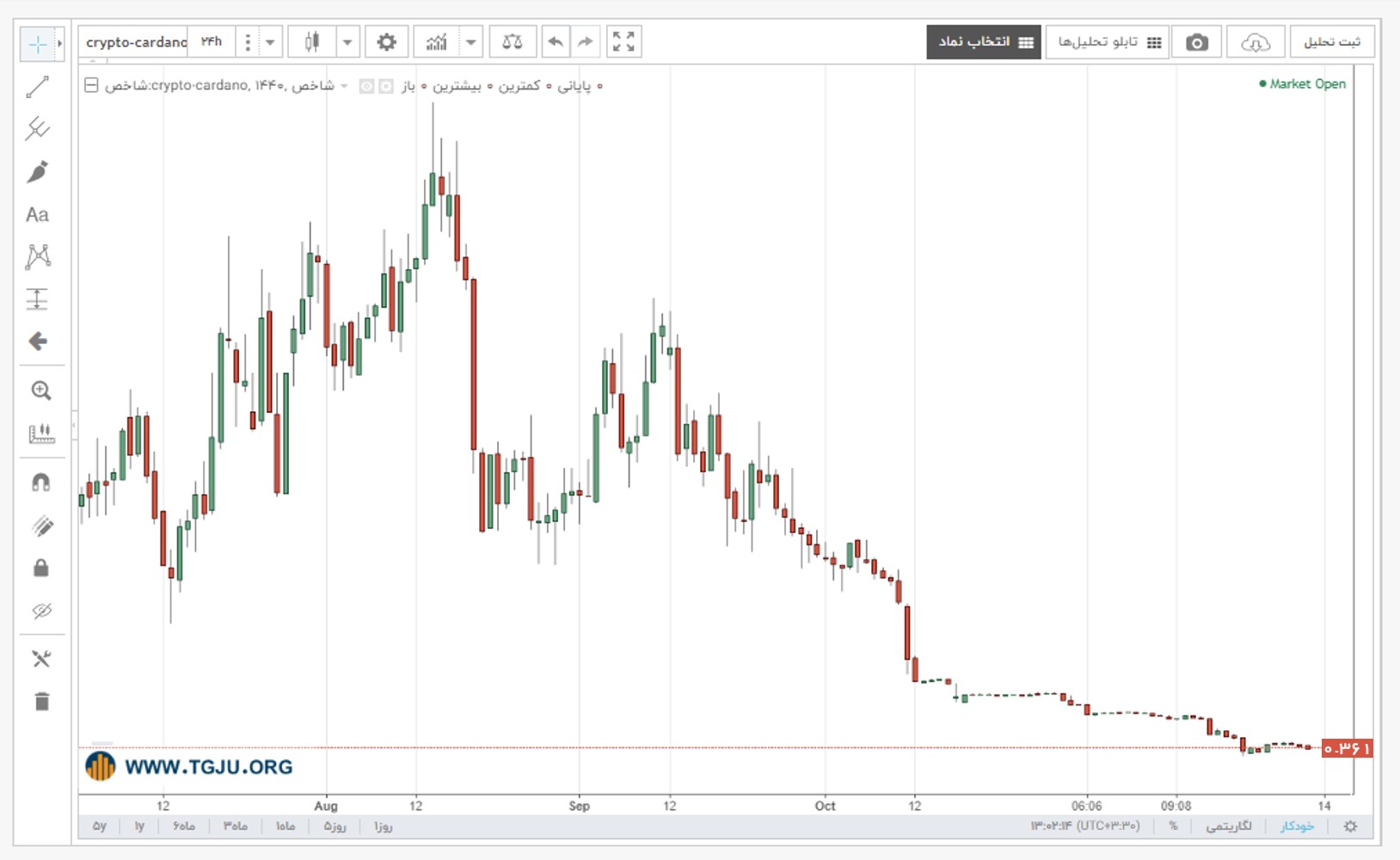Toggle magnet mode

click(x=40, y=482)
